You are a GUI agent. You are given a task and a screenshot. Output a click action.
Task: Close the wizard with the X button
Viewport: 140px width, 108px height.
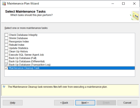click(134, 4)
